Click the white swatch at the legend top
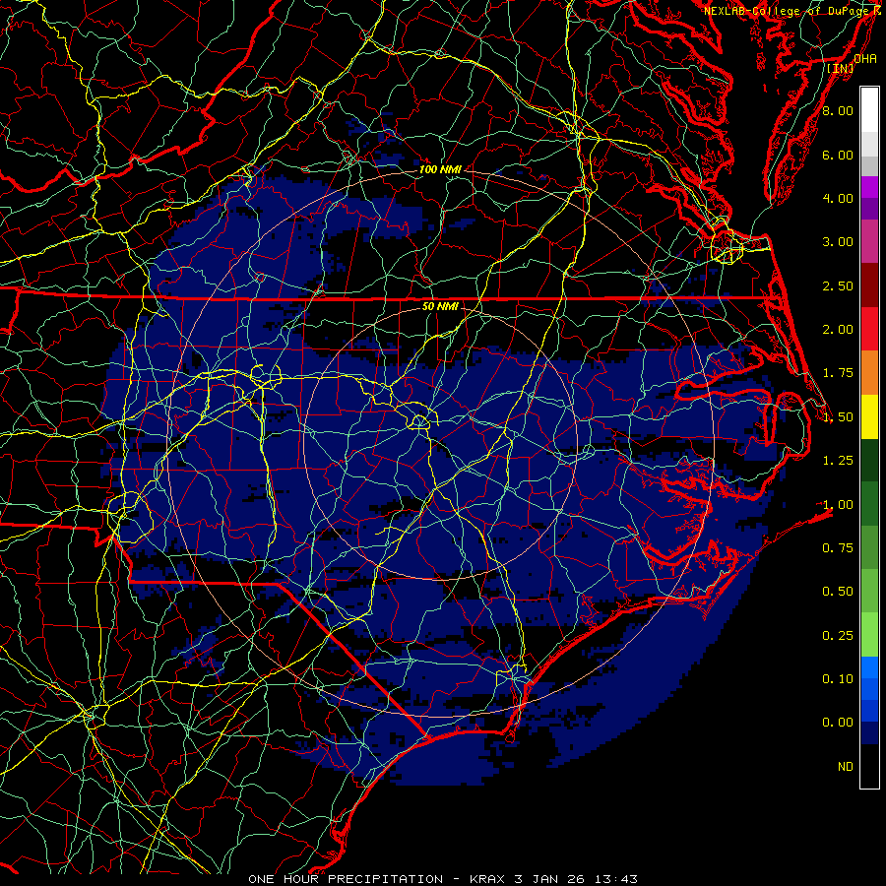Viewport: 886px width, 886px height. click(869, 110)
